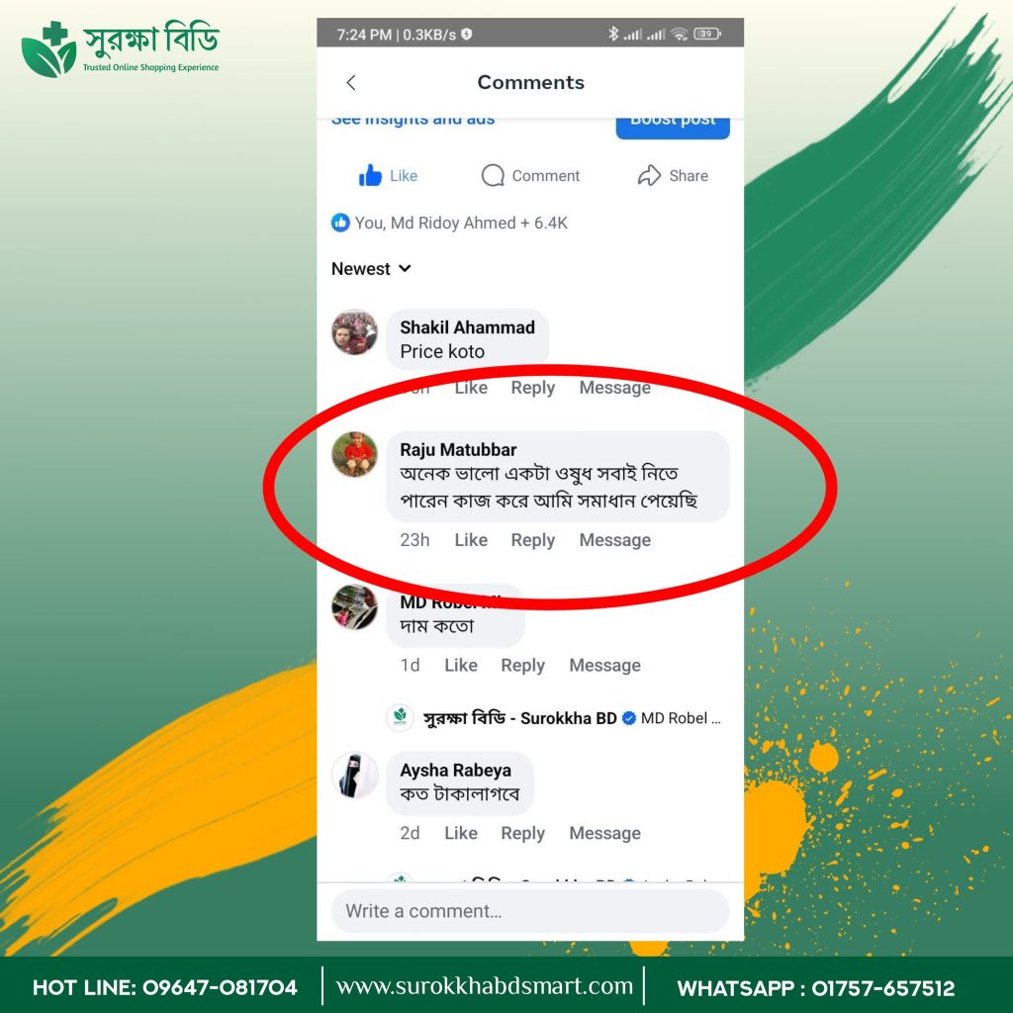Image resolution: width=1013 pixels, height=1013 pixels.
Task: Reply to Aysha Rabeya's comment
Action: click(522, 833)
